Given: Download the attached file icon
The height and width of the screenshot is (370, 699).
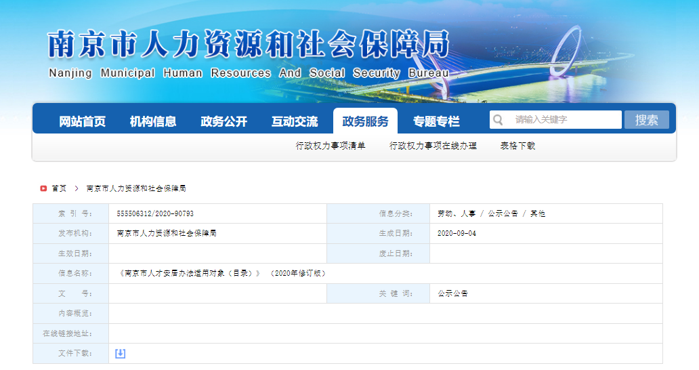Looking at the screenshot, I should [120, 354].
